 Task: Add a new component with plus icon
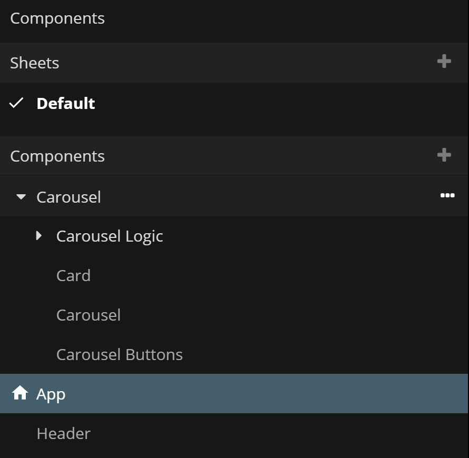point(444,155)
